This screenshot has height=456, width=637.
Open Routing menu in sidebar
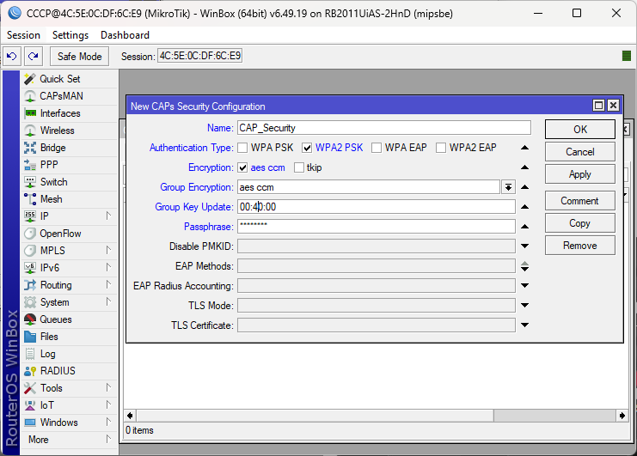coord(69,285)
